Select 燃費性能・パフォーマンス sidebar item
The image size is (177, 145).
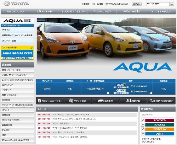click(17, 35)
